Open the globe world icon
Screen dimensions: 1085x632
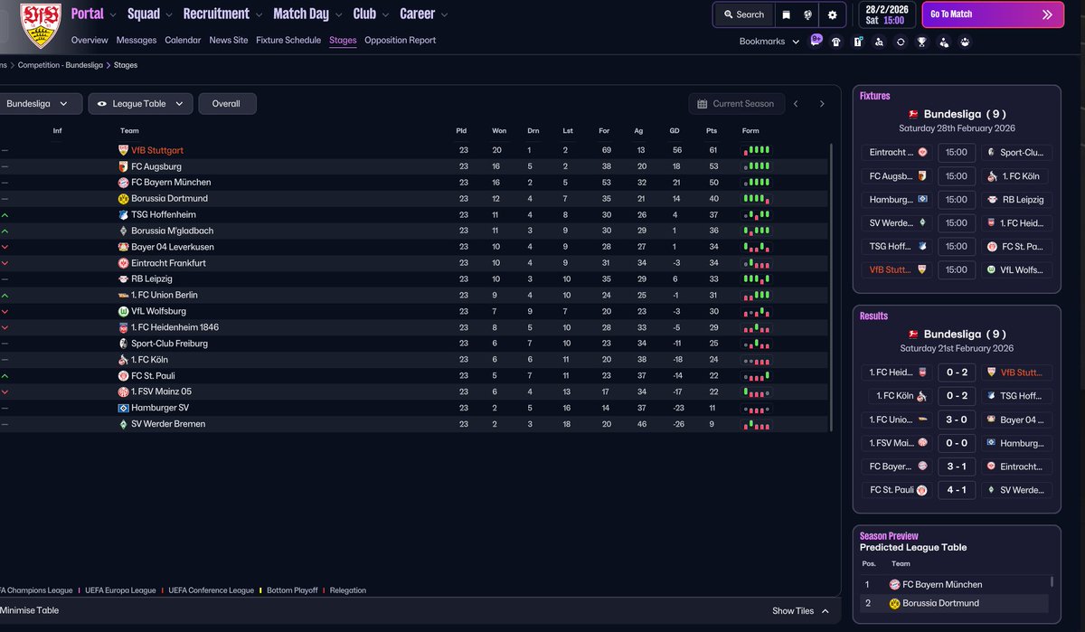point(808,14)
